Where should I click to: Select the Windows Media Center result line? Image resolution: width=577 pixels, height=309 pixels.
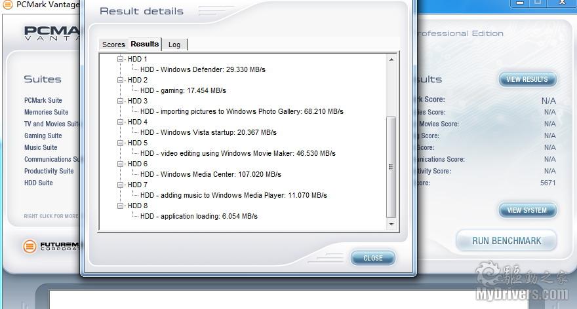210,174
